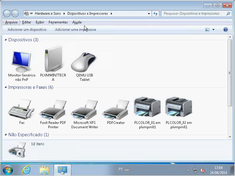235x176 pixels.
Task: Select the QEMU USB Tablet mouse icon
Action: pos(84,62)
